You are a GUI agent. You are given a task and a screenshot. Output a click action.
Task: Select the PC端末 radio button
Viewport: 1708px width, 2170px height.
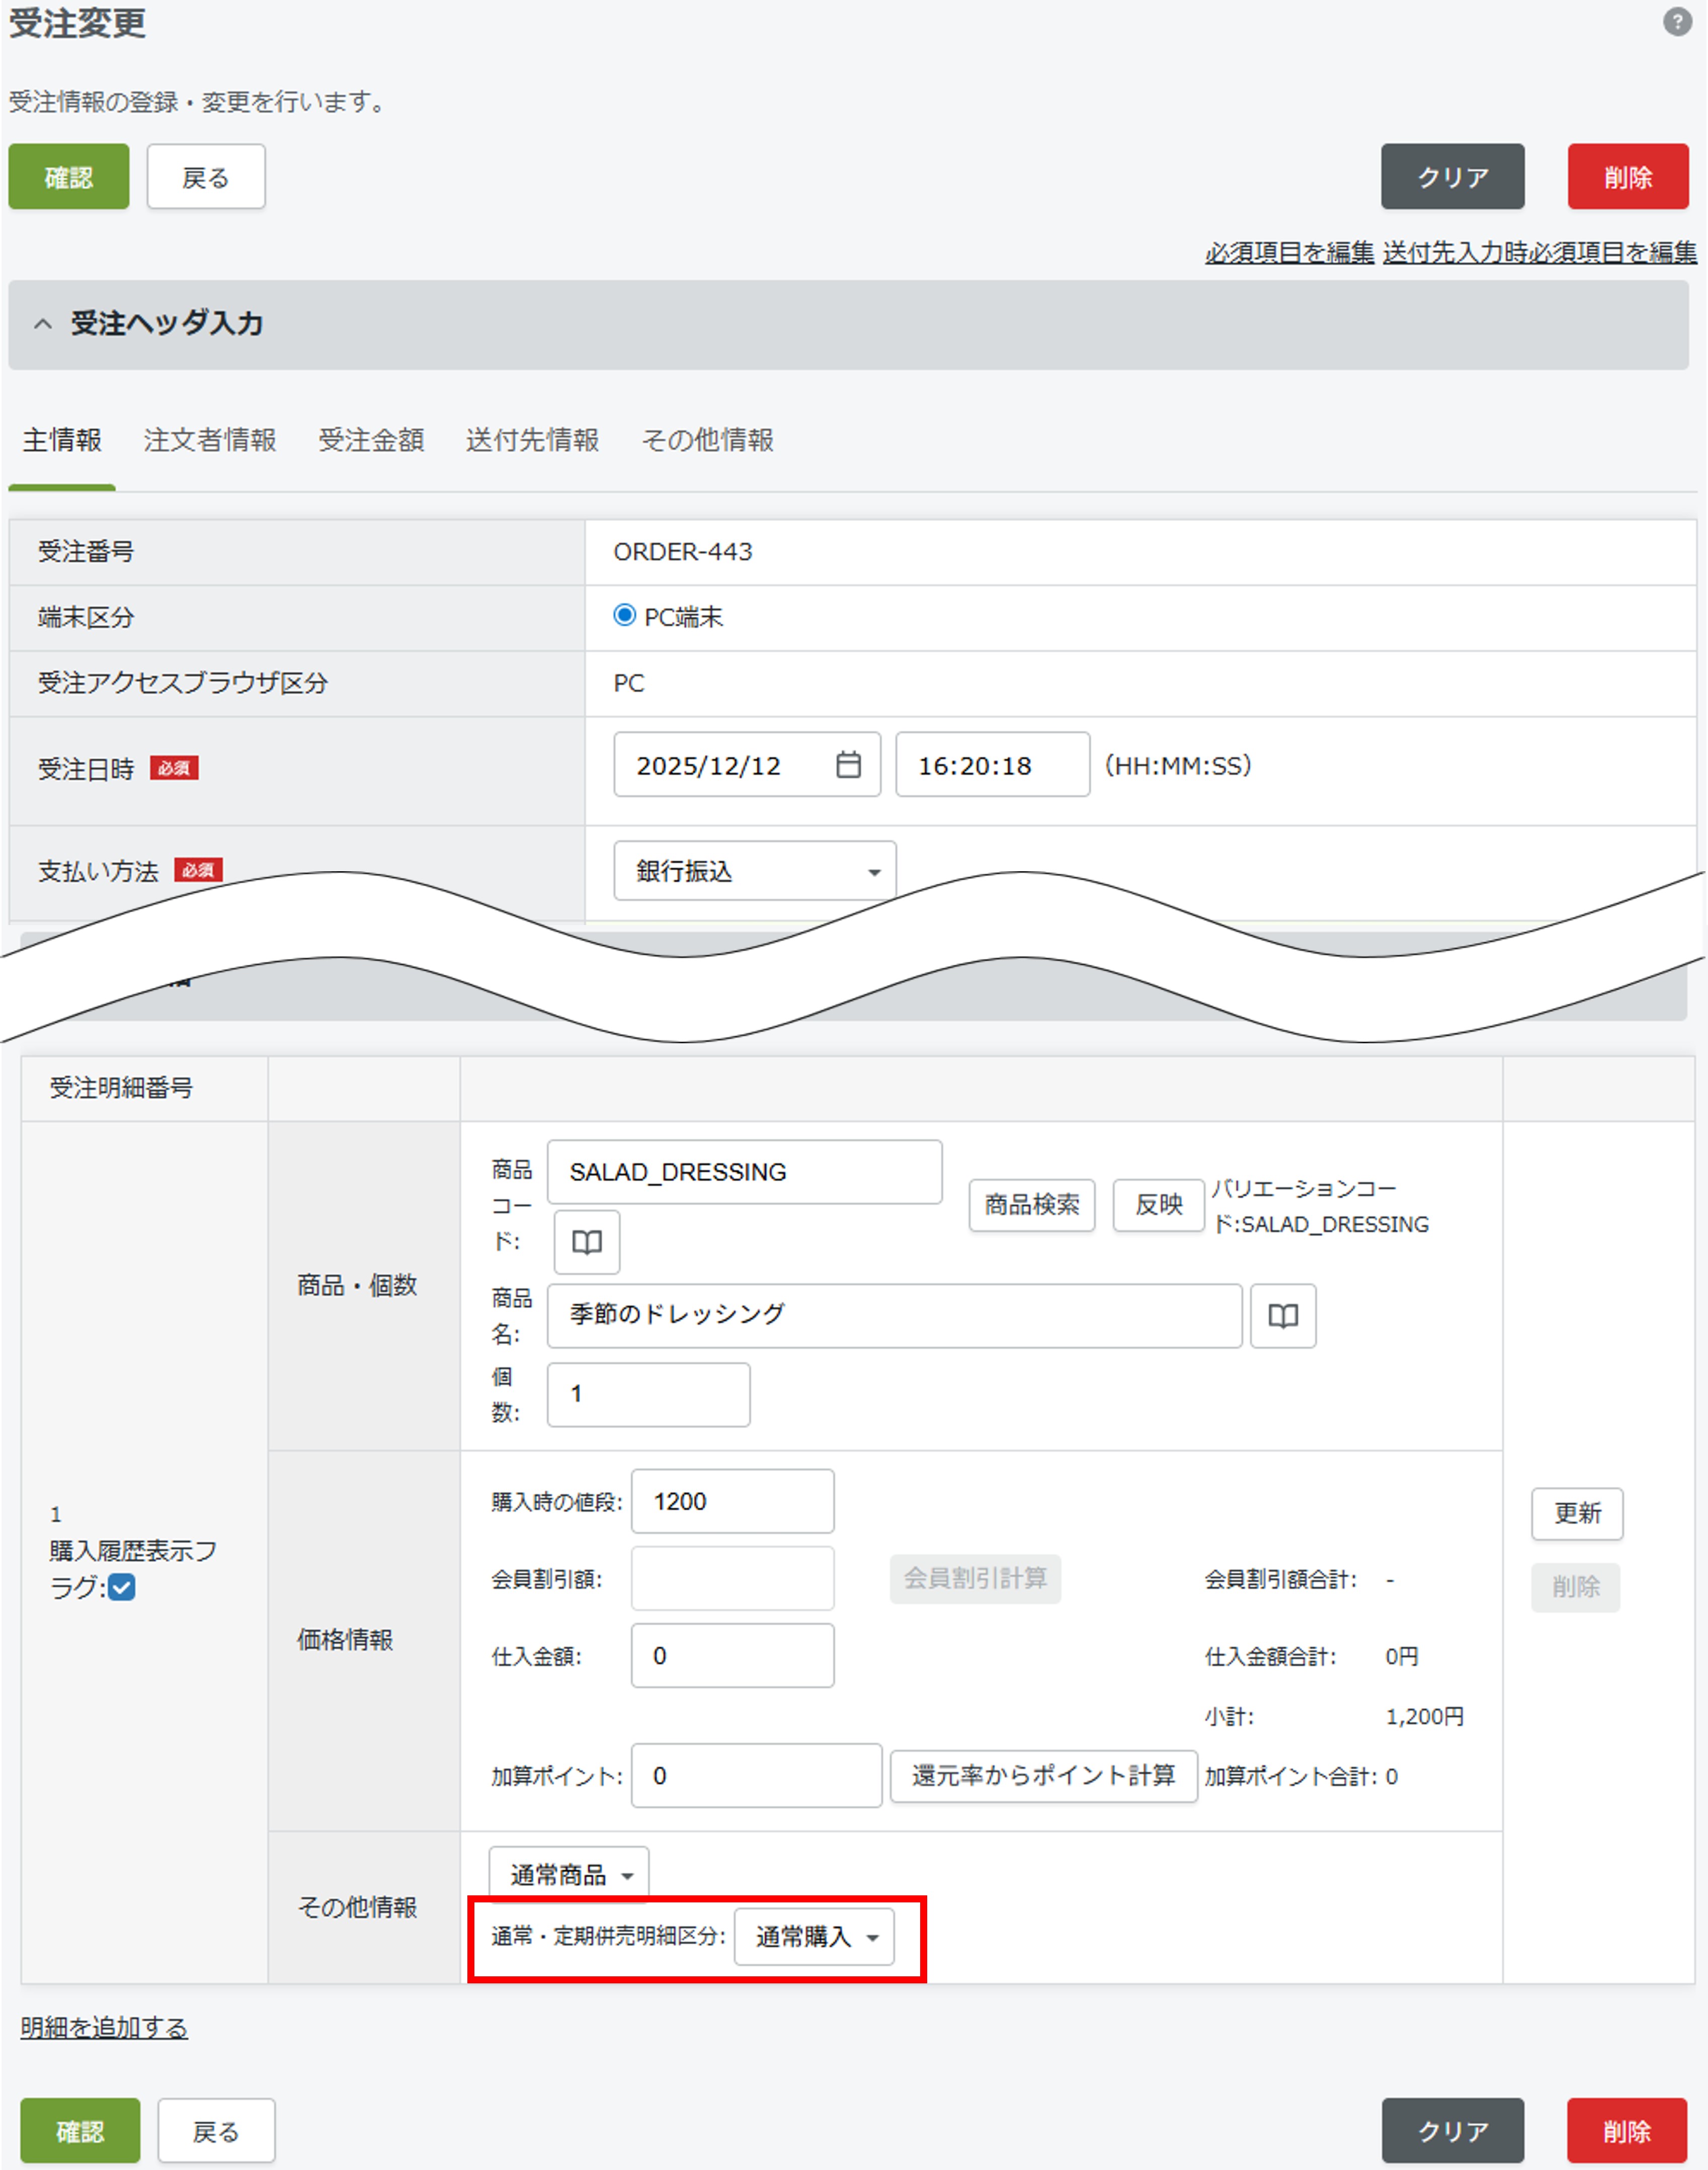coord(624,616)
